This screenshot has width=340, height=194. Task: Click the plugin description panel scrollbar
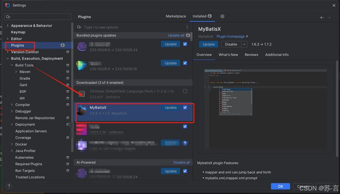337,108
